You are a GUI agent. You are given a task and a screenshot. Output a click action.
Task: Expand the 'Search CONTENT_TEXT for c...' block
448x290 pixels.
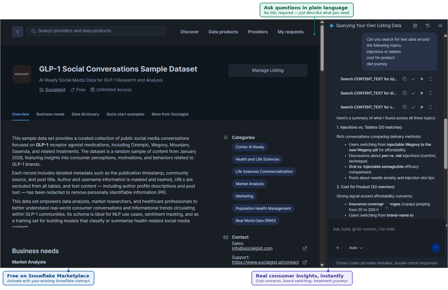tap(431, 107)
